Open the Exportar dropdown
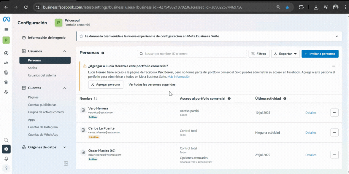This screenshot has height=174, width=349. pyautogui.click(x=285, y=54)
